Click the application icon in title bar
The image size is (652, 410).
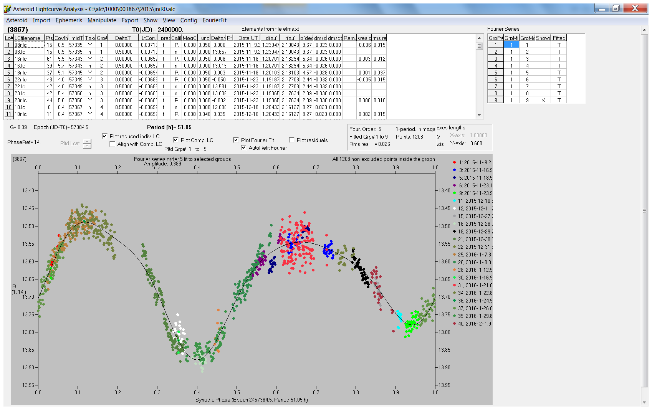pyautogui.click(x=7, y=8)
